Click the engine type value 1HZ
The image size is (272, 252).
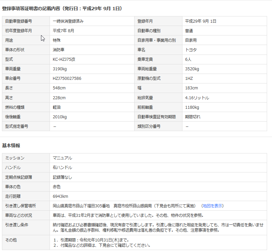click(x=189, y=79)
